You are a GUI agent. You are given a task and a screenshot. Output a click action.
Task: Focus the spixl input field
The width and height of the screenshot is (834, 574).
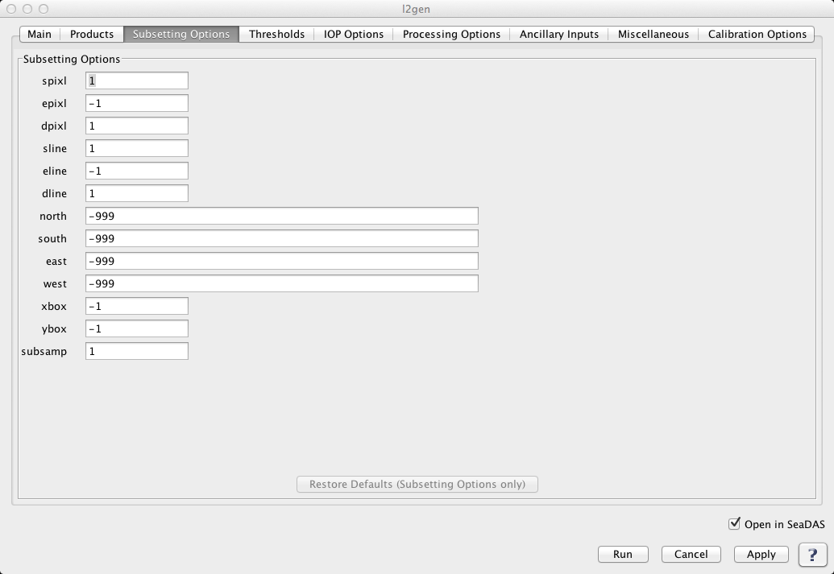(137, 81)
